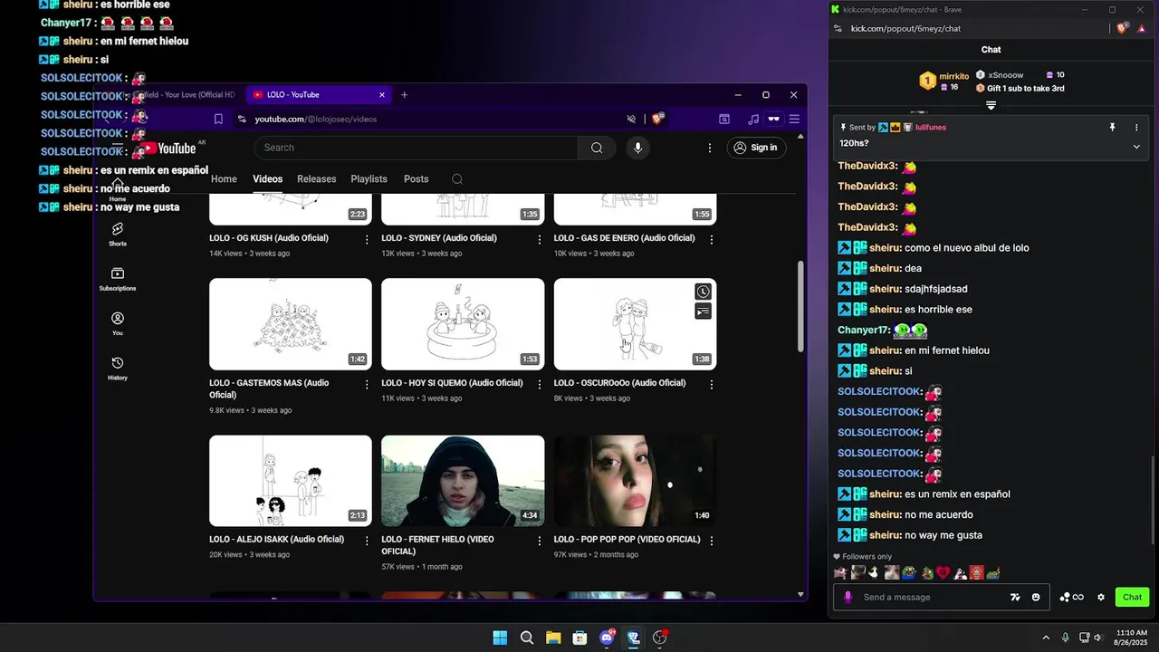Click Brave Rewards triangle icon in Kick window

(x=1144, y=28)
